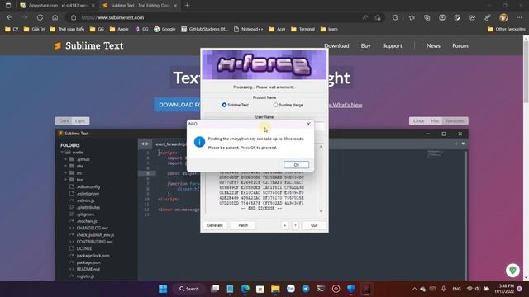Click the webpage vertical scrollbar

526,73
